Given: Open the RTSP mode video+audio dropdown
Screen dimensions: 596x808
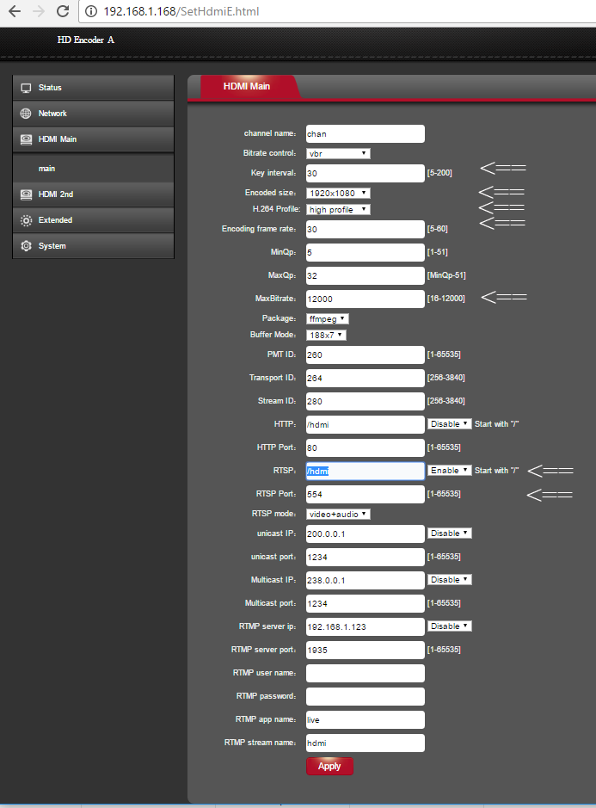Looking at the screenshot, I should click(x=338, y=514).
